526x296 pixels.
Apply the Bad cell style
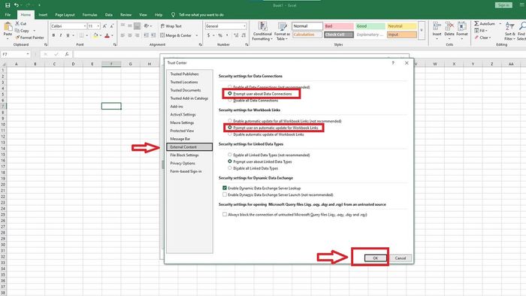pos(339,26)
